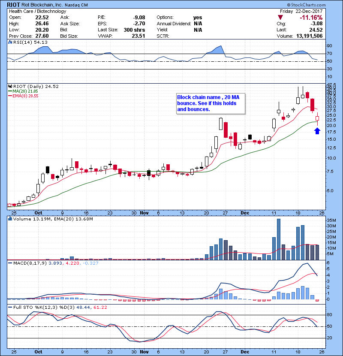
Task: Click the 80 level on stochastic scale
Action: click(x=329, y=315)
